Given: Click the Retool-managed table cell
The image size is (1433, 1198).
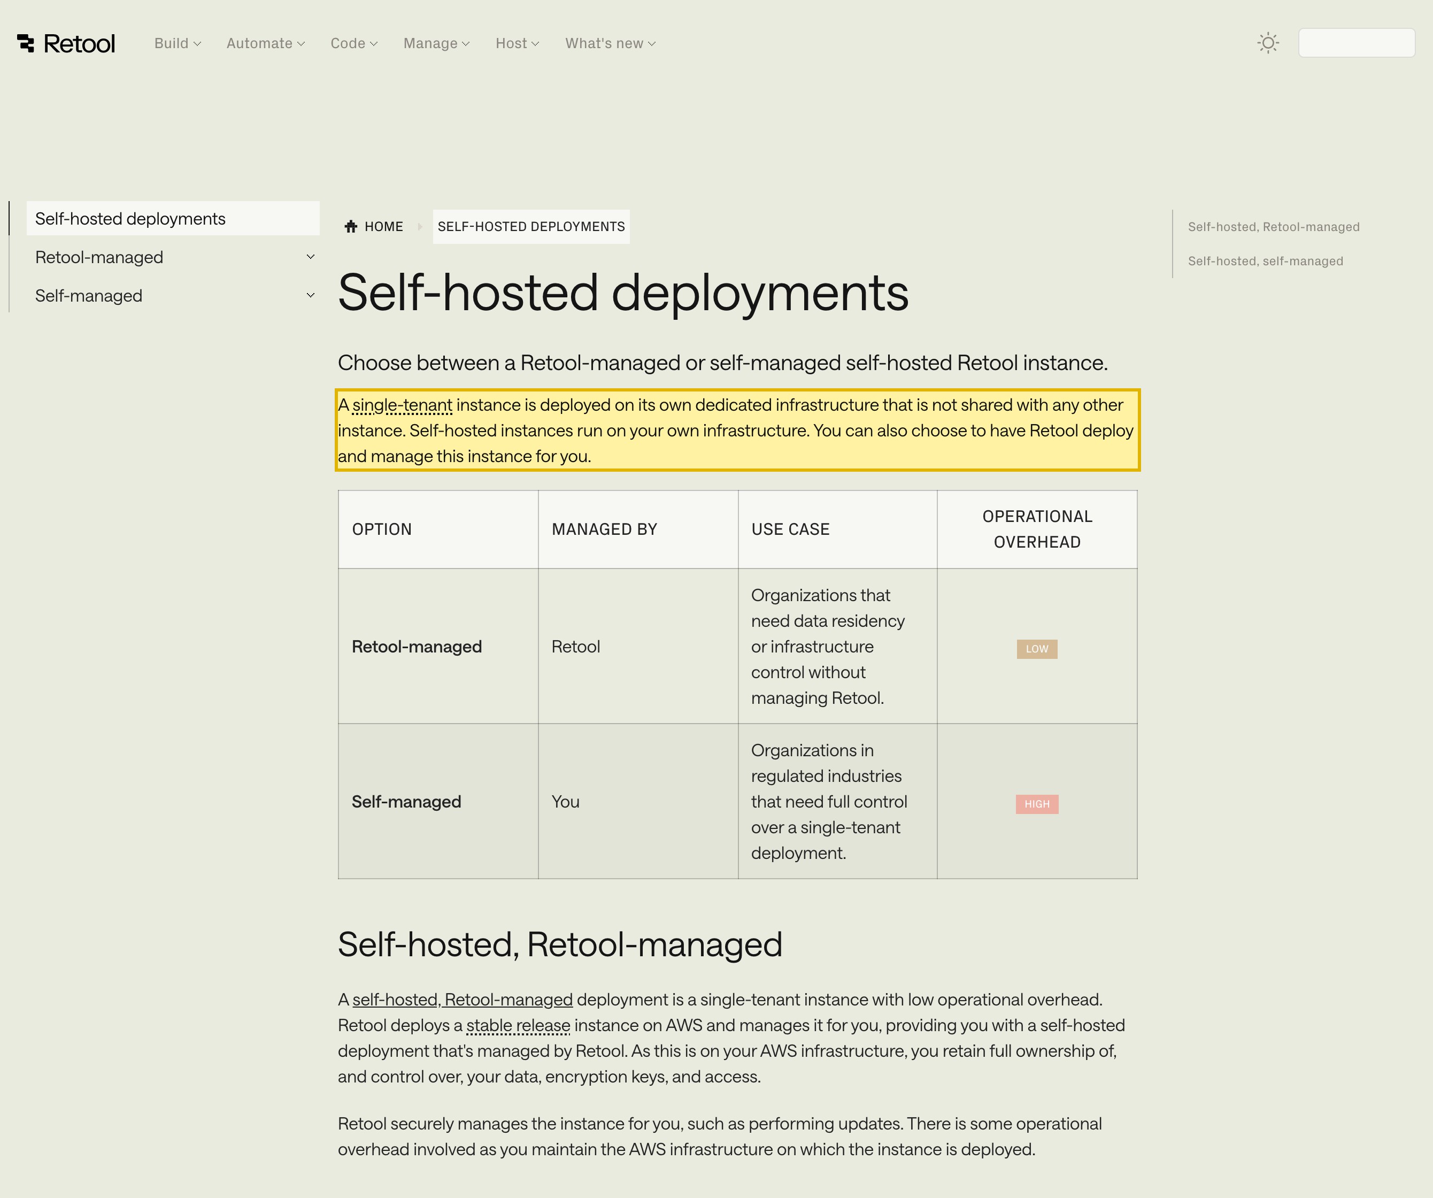Looking at the screenshot, I should tap(438, 647).
